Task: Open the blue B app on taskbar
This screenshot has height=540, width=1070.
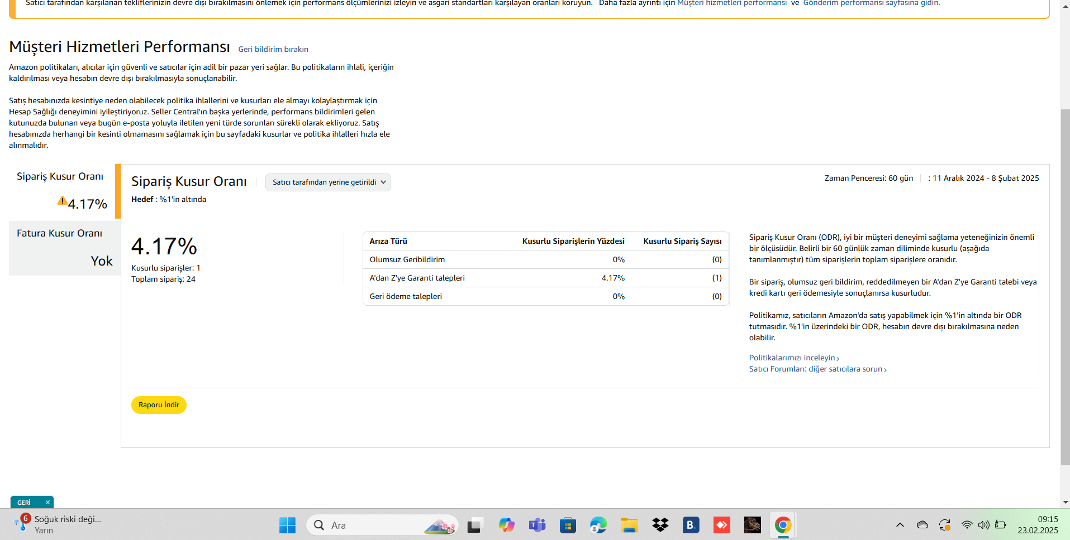Action: pyautogui.click(x=691, y=525)
